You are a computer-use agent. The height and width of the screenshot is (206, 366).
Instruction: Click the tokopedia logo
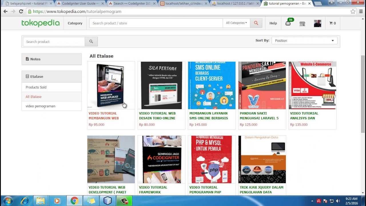coord(41,23)
